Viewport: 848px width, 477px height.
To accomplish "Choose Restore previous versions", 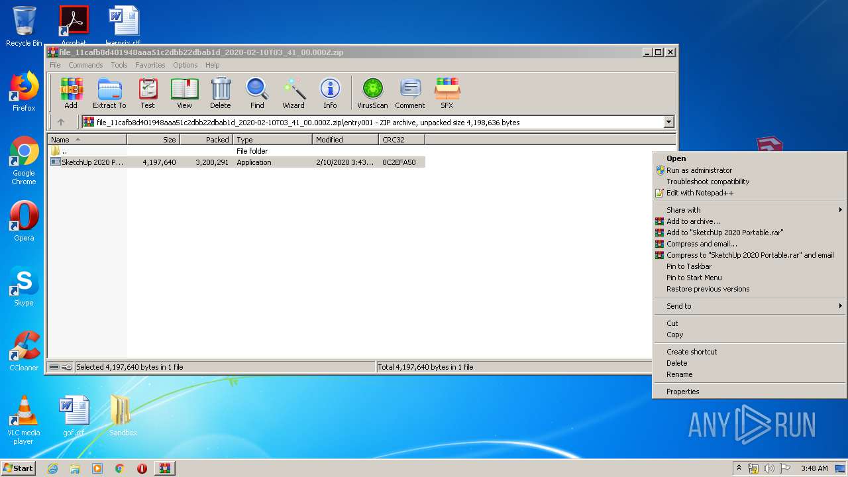I will [x=749, y=289].
